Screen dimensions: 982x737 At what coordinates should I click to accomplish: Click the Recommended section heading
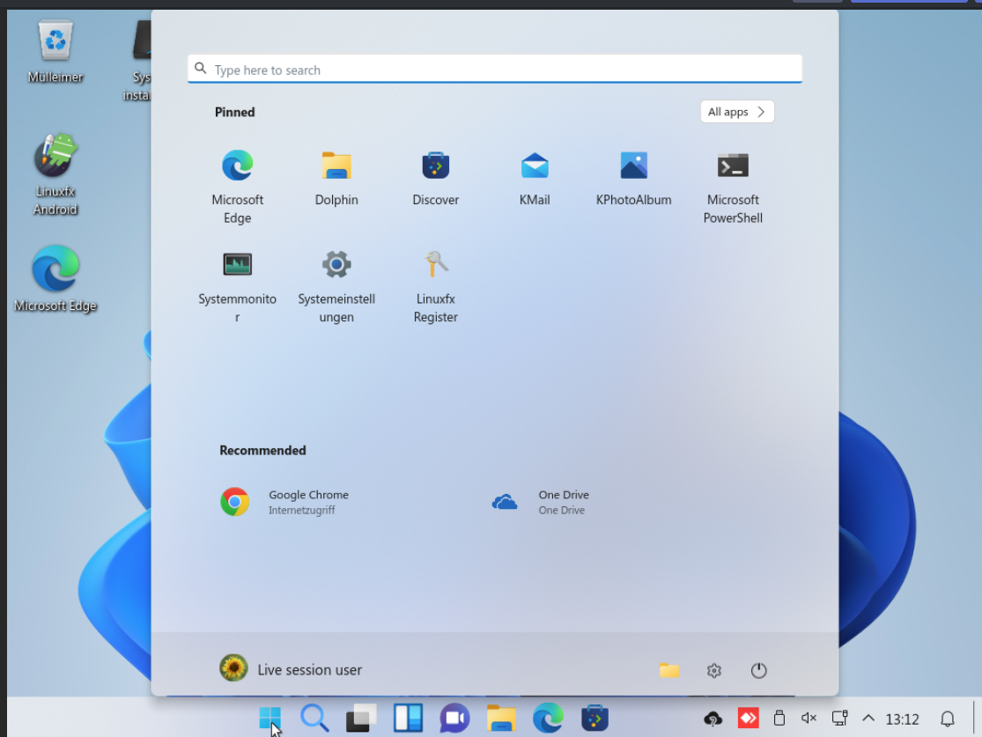point(262,450)
